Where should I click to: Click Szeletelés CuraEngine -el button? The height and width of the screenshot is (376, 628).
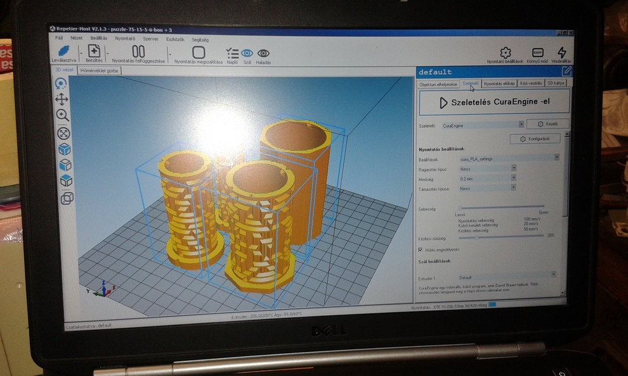494,102
